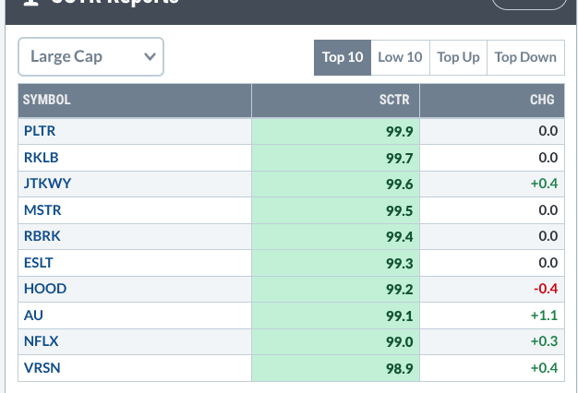Open the RKLB symbol link

[41, 158]
